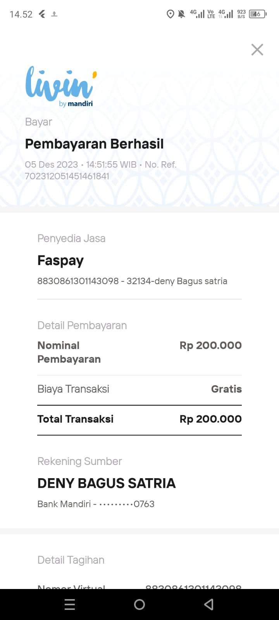Tap the location icon in status bar
The height and width of the screenshot is (620, 279).
pyautogui.click(x=170, y=14)
